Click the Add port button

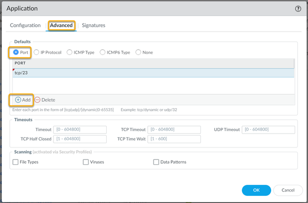(22, 100)
